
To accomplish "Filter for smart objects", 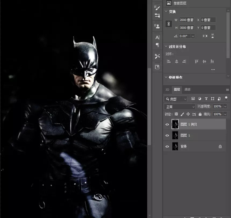I will tap(219, 99).
